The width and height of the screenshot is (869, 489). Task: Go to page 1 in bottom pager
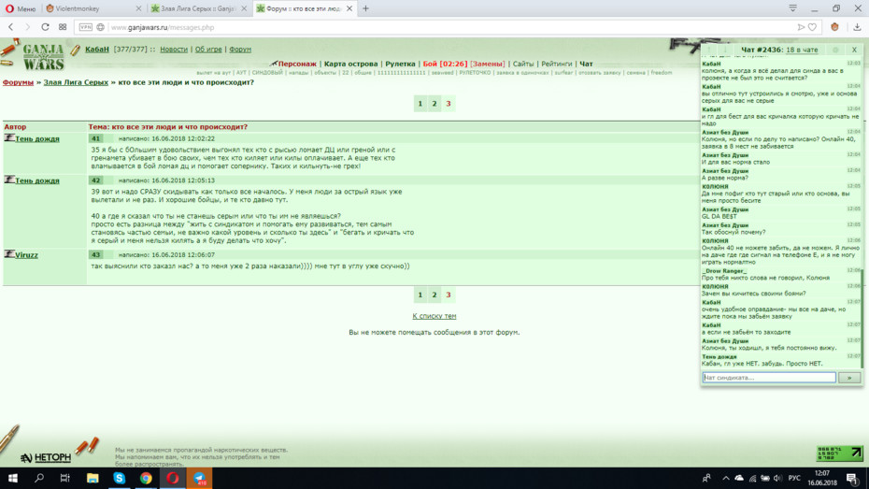420,295
